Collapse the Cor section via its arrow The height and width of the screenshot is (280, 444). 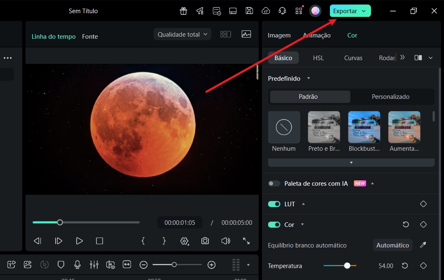302,224
